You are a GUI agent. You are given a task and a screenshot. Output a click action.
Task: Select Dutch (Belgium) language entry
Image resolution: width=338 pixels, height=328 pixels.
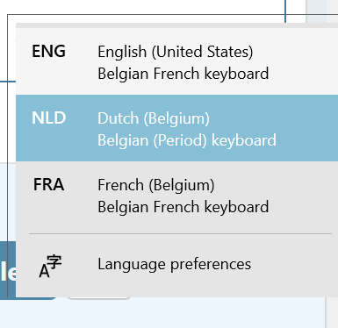(154, 118)
